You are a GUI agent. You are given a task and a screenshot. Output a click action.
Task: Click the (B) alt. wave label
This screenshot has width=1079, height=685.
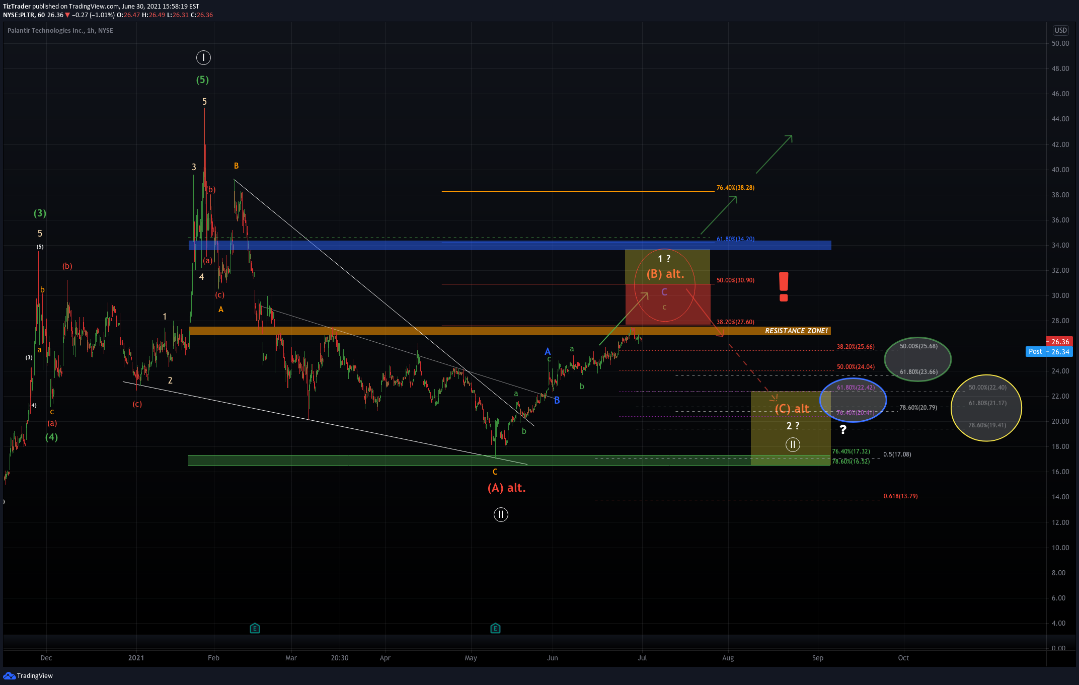tap(665, 274)
